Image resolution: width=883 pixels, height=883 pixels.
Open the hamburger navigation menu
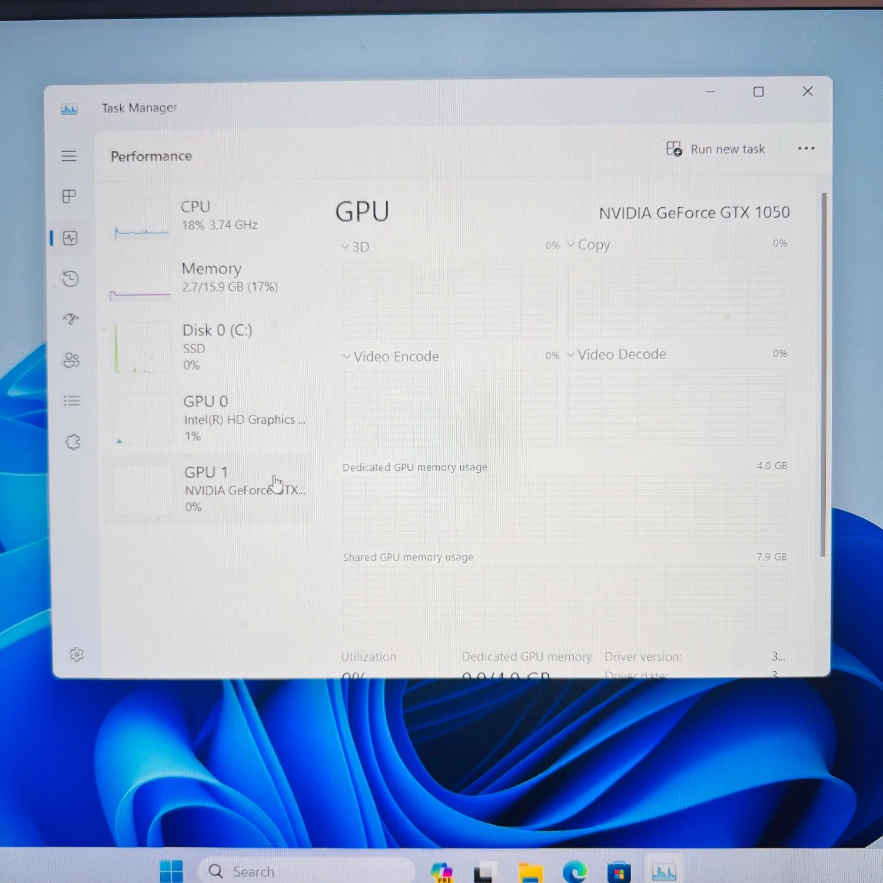pos(69,156)
